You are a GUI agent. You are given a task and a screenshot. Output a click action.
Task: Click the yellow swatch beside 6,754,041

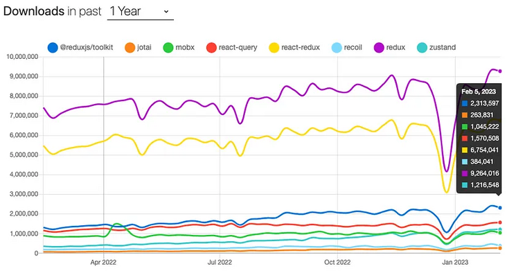[465, 150]
